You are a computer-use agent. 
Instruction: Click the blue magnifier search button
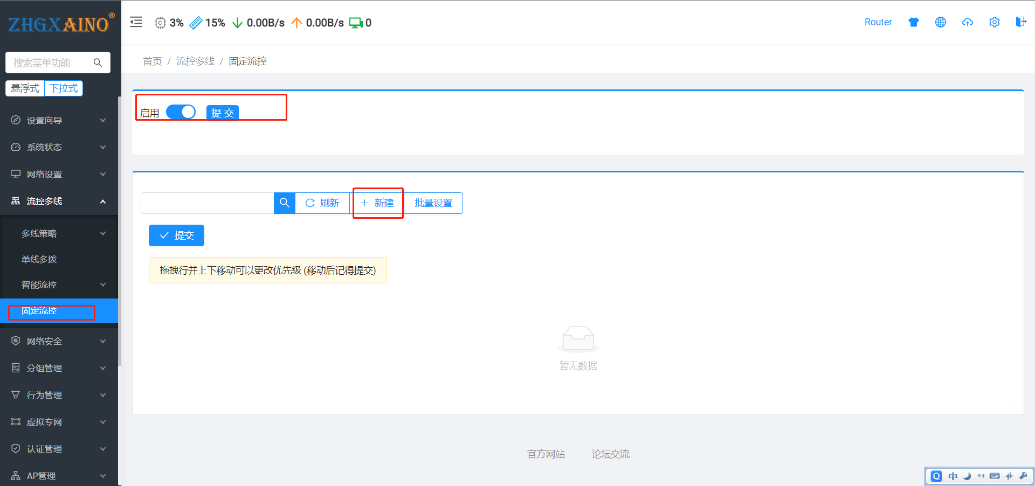(x=285, y=203)
